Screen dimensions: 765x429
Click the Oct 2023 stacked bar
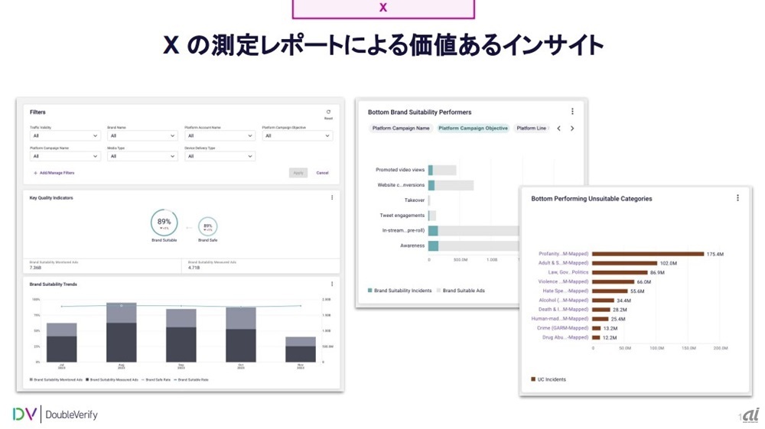coord(240,334)
